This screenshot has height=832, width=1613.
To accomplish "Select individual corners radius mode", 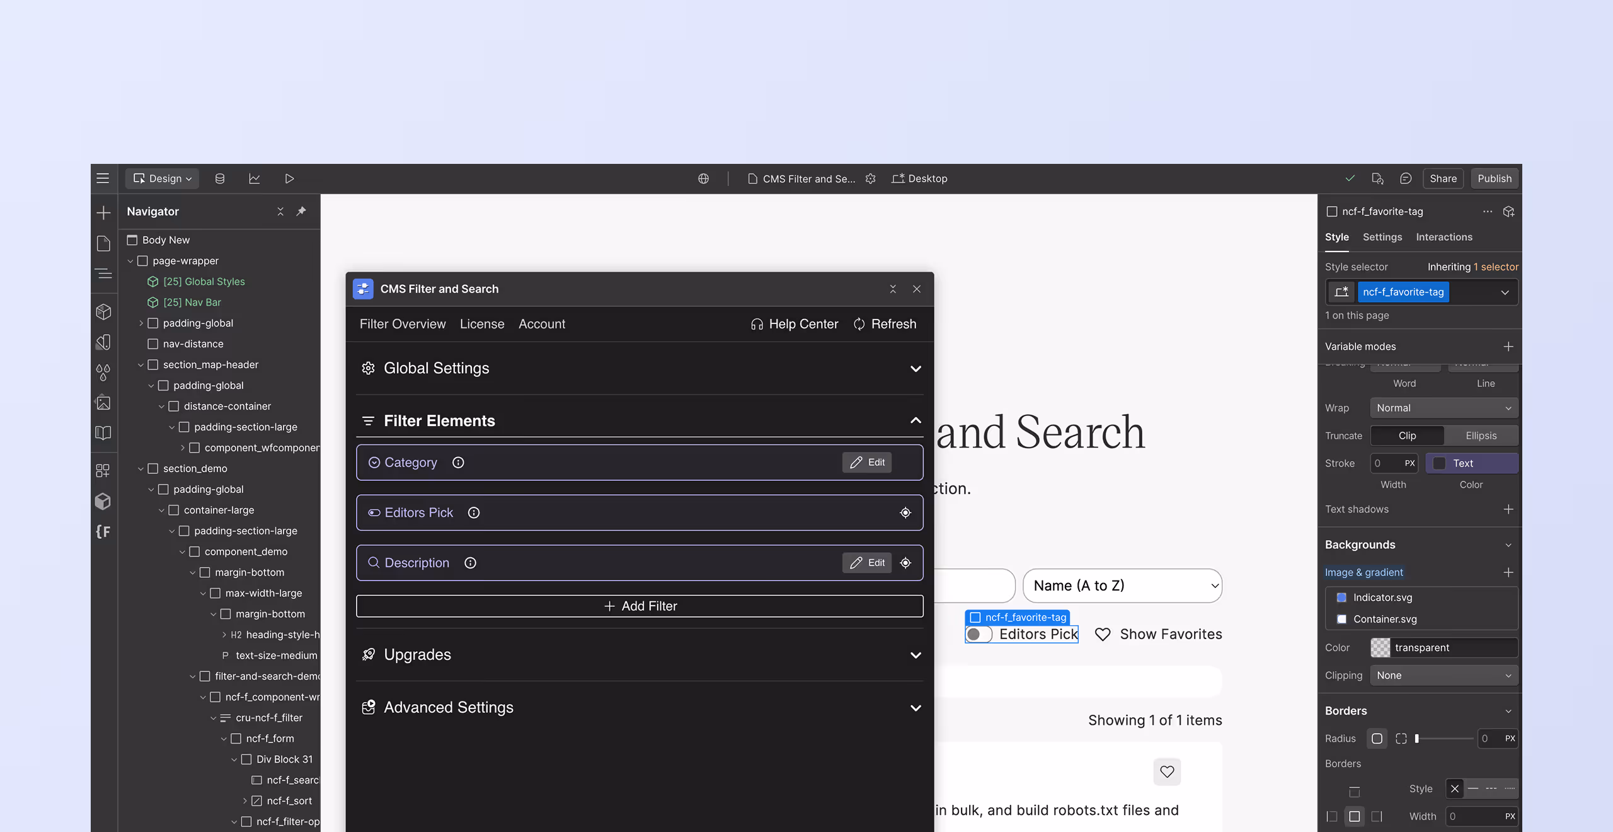I will click(x=1401, y=738).
